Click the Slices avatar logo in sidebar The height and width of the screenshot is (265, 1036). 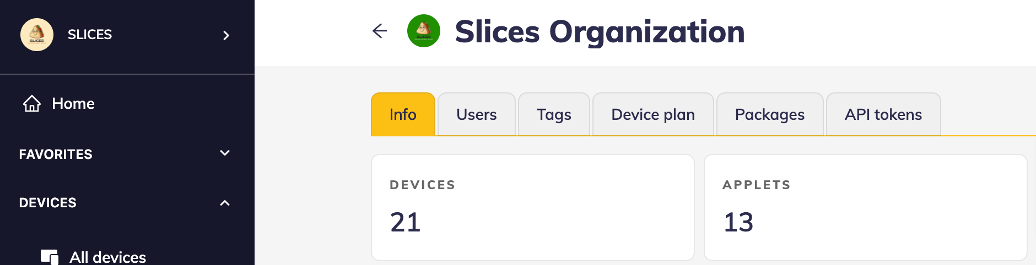[37, 35]
